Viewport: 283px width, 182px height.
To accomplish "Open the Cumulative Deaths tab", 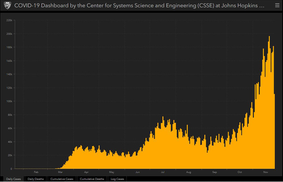I will click(92, 179).
